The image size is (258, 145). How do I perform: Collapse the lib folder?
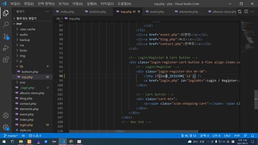(32, 66)
